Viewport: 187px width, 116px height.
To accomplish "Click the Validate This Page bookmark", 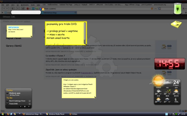I will coord(66,5).
